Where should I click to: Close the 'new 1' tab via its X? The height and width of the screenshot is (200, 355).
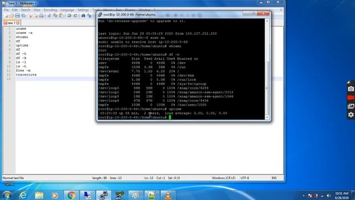pos(18,23)
